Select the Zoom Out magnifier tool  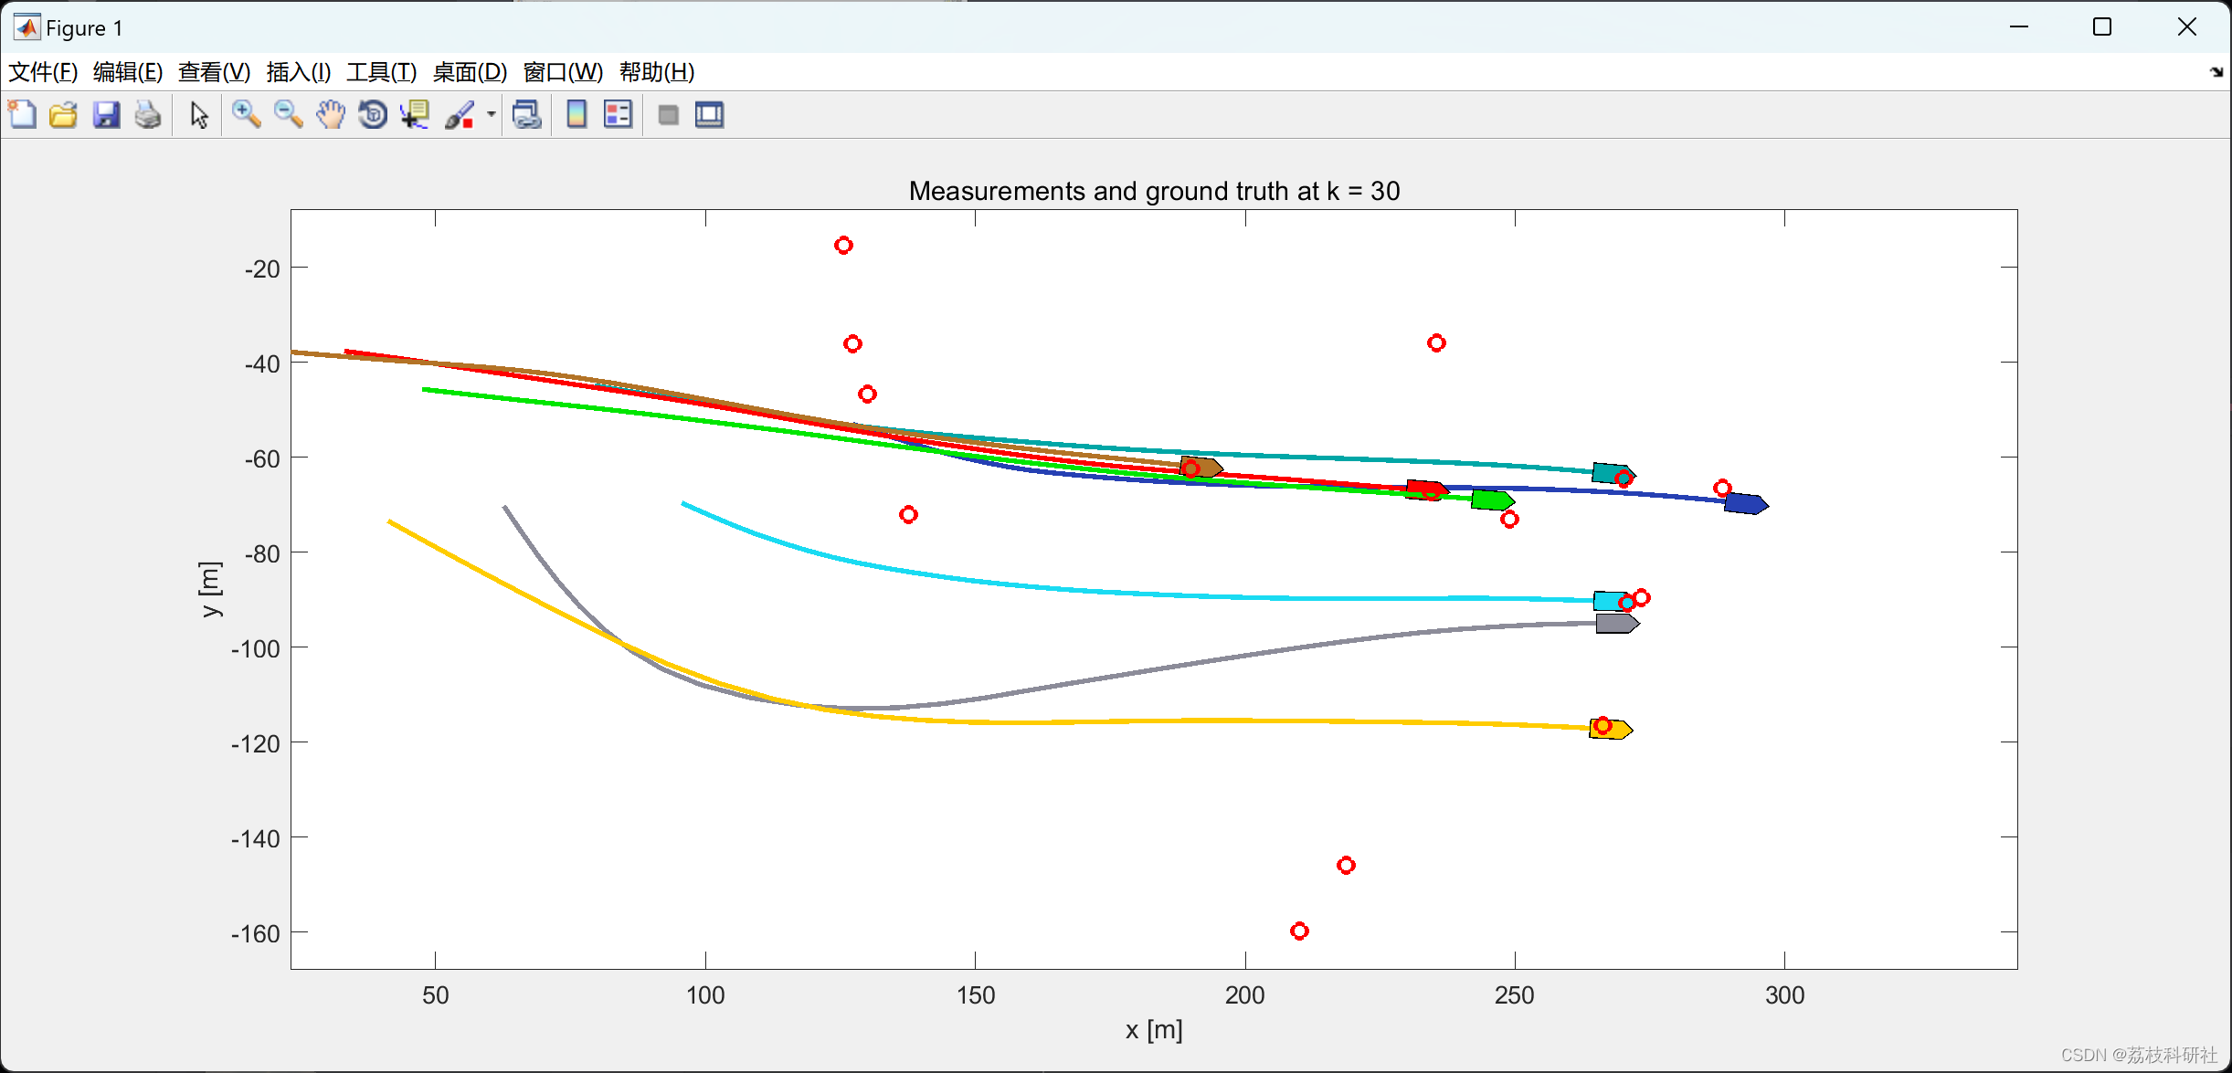coord(288,115)
